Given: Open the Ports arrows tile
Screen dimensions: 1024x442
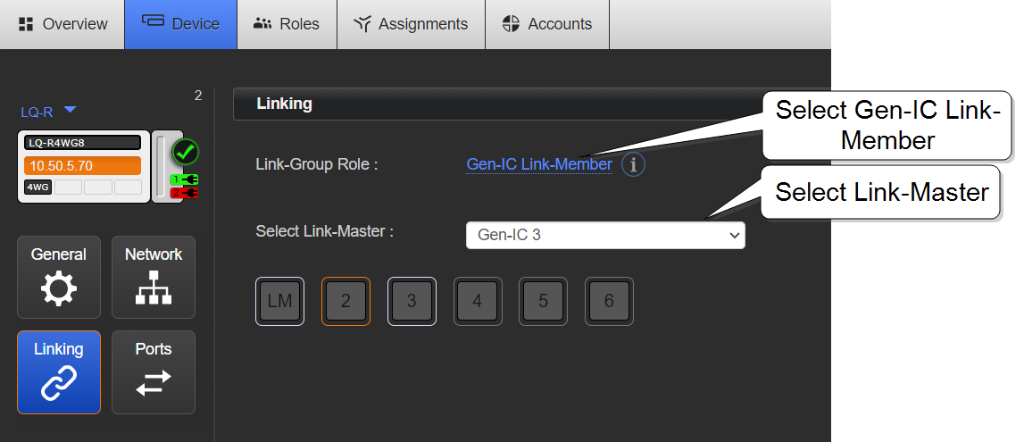Looking at the screenshot, I should point(154,372).
